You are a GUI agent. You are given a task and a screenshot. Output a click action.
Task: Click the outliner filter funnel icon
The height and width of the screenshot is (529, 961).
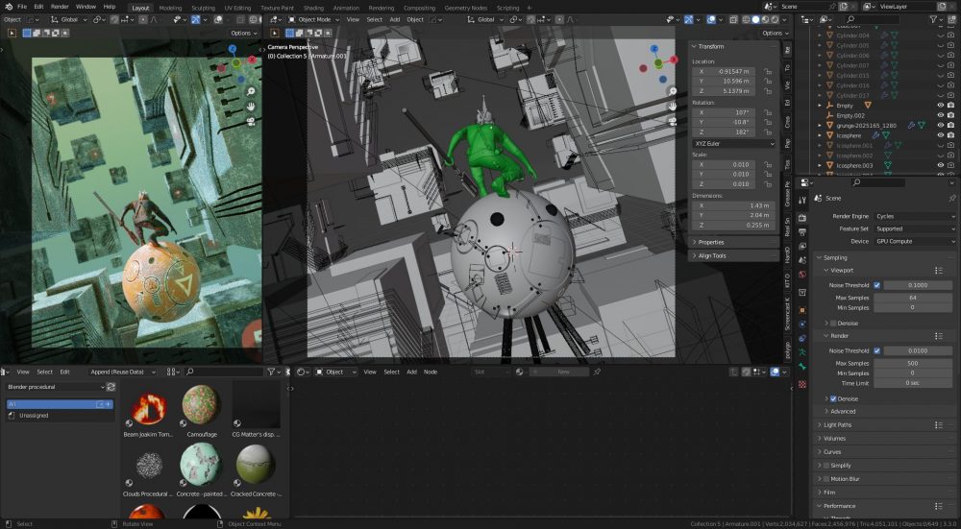click(x=933, y=19)
